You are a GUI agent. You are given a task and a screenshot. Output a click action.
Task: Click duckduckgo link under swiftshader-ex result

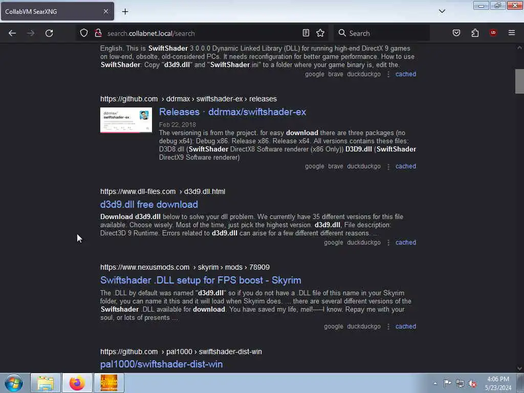pos(364,166)
